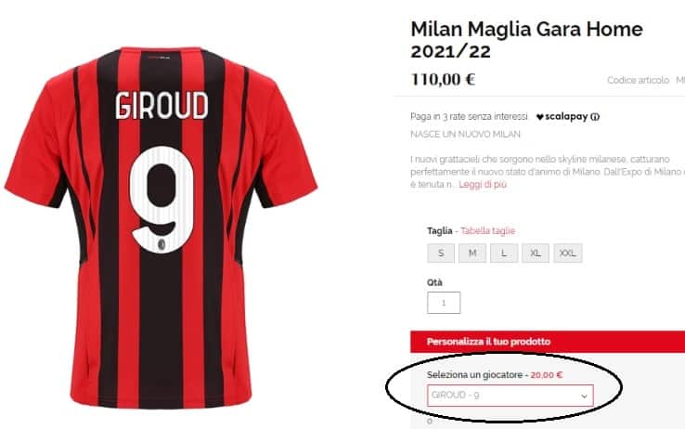The image size is (685, 429).
Task: Click the player dropdown chevron arrow
Action: pos(584,396)
